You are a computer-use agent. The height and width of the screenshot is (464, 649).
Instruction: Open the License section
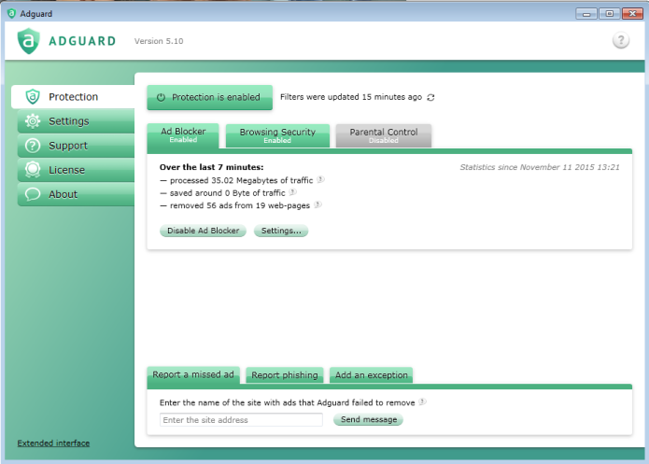pos(77,170)
